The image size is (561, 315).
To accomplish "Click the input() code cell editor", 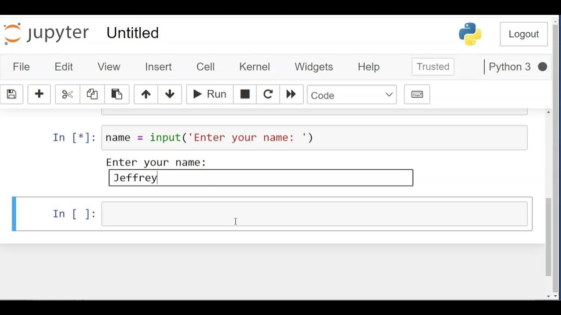I will point(314,138).
